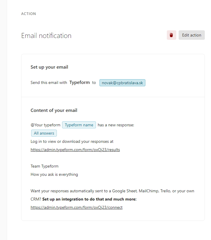211x240 pixels.
Task: Click the 'Want your responses automatically sent' line
Action: click(112, 191)
